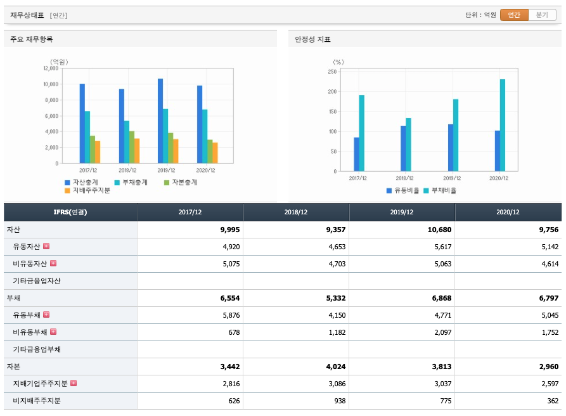Select the 2018/12 column header
The height and width of the screenshot is (416, 566).
pos(296,212)
